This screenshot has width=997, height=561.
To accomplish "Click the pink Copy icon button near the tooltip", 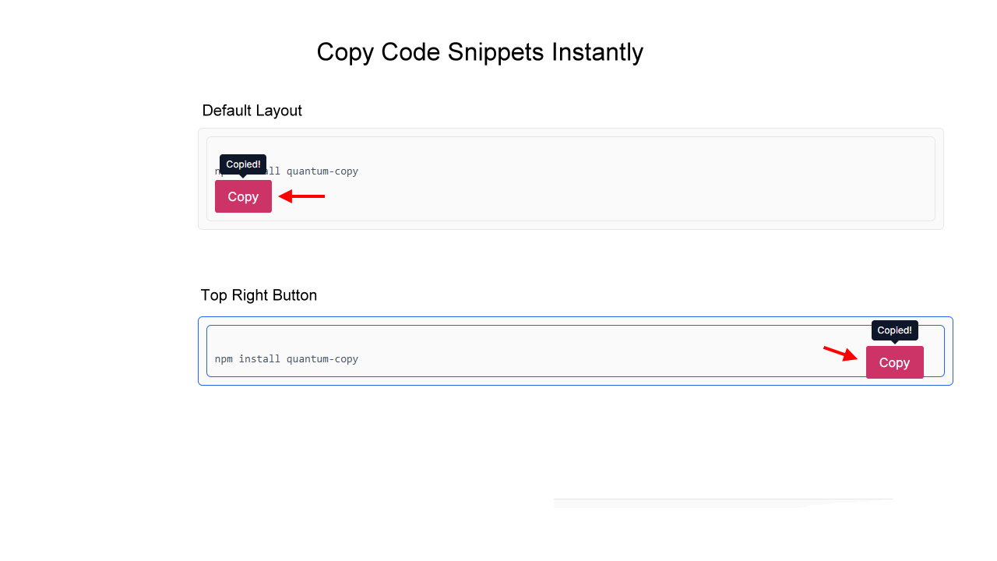I will coord(243,196).
